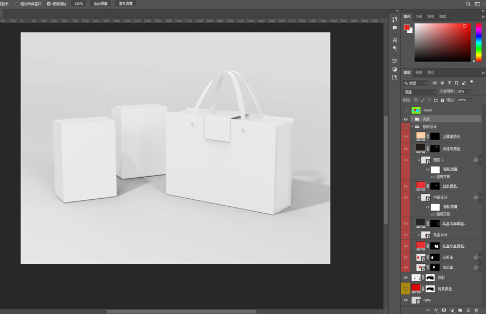Uncheck the 细微缩放 checkbox
Image resolution: width=486 pixels, height=314 pixels.
coord(49,4)
